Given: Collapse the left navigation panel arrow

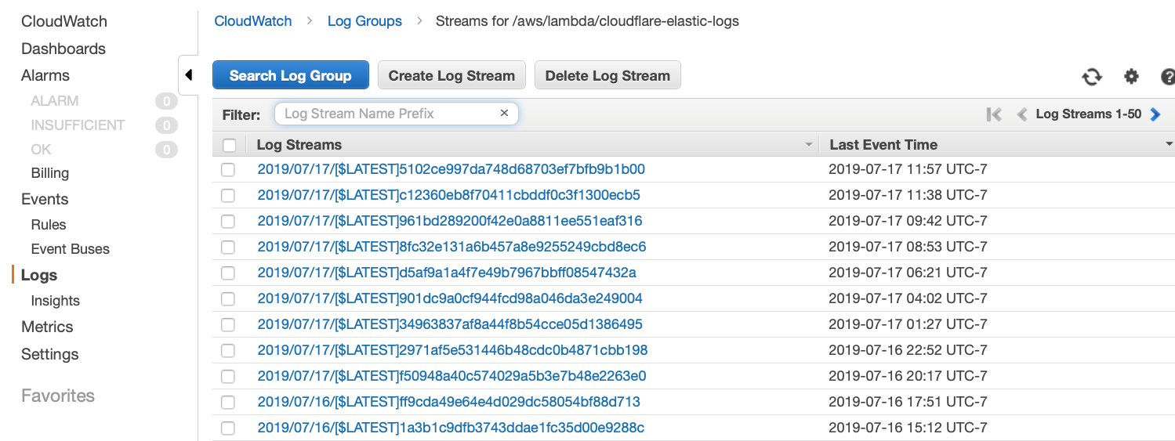Looking at the screenshot, I should point(188,75).
